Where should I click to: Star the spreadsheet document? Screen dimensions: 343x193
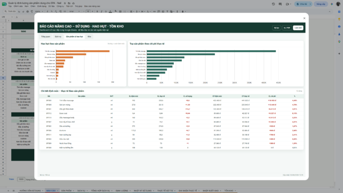pyautogui.click(x=65, y=3)
